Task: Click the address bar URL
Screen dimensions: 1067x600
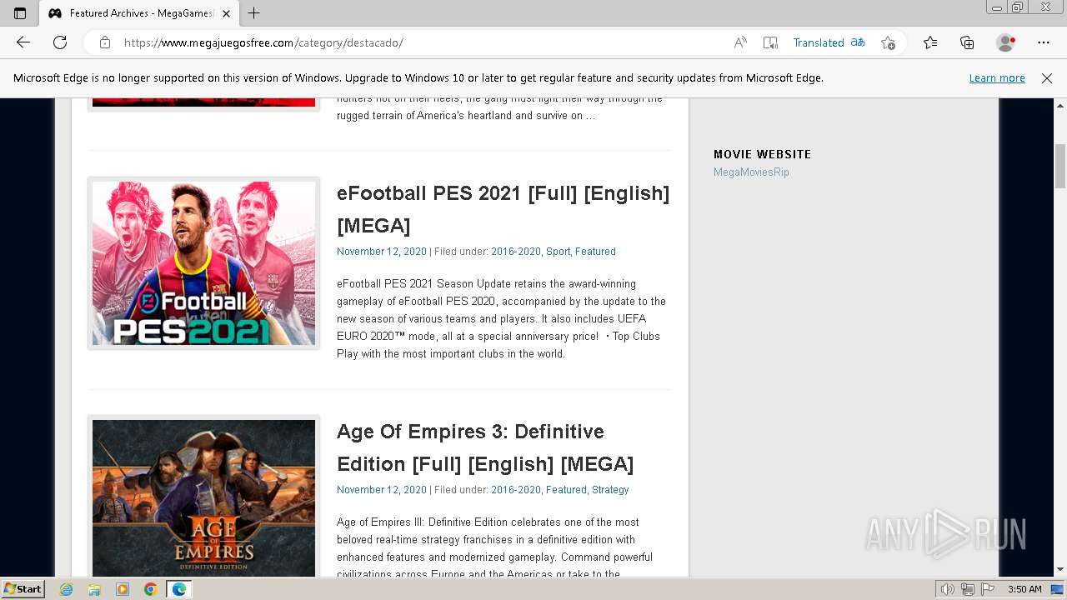Action: (x=263, y=42)
